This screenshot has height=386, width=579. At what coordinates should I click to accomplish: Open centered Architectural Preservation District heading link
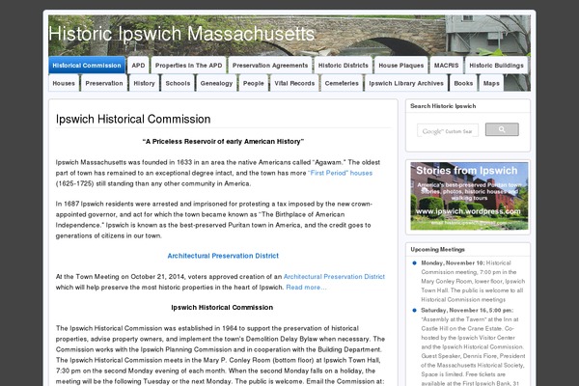[x=223, y=256]
